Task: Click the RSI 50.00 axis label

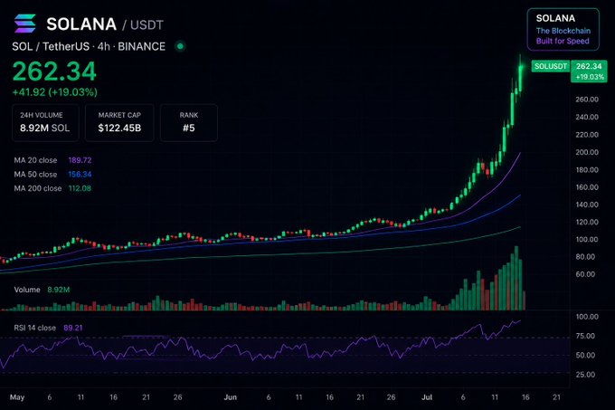Action: pos(585,355)
